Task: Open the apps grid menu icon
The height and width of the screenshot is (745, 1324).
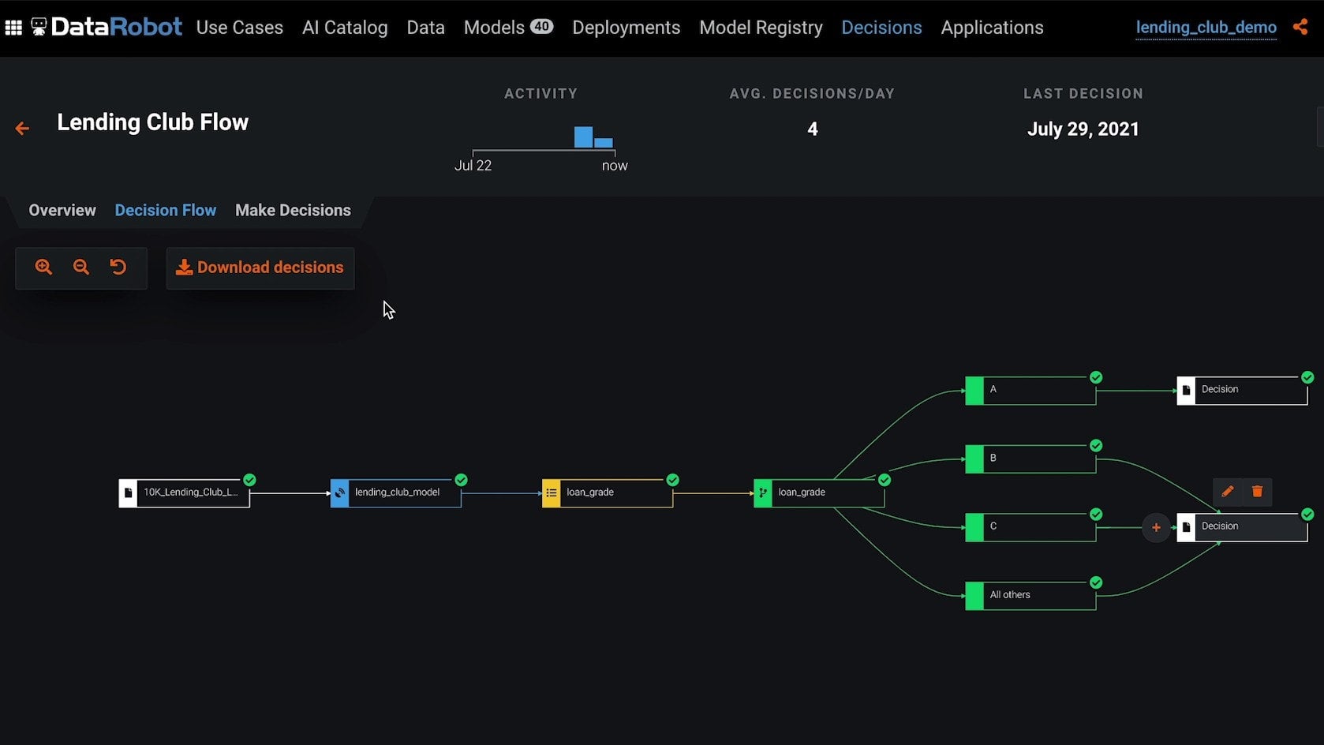Action: click(13, 28)
